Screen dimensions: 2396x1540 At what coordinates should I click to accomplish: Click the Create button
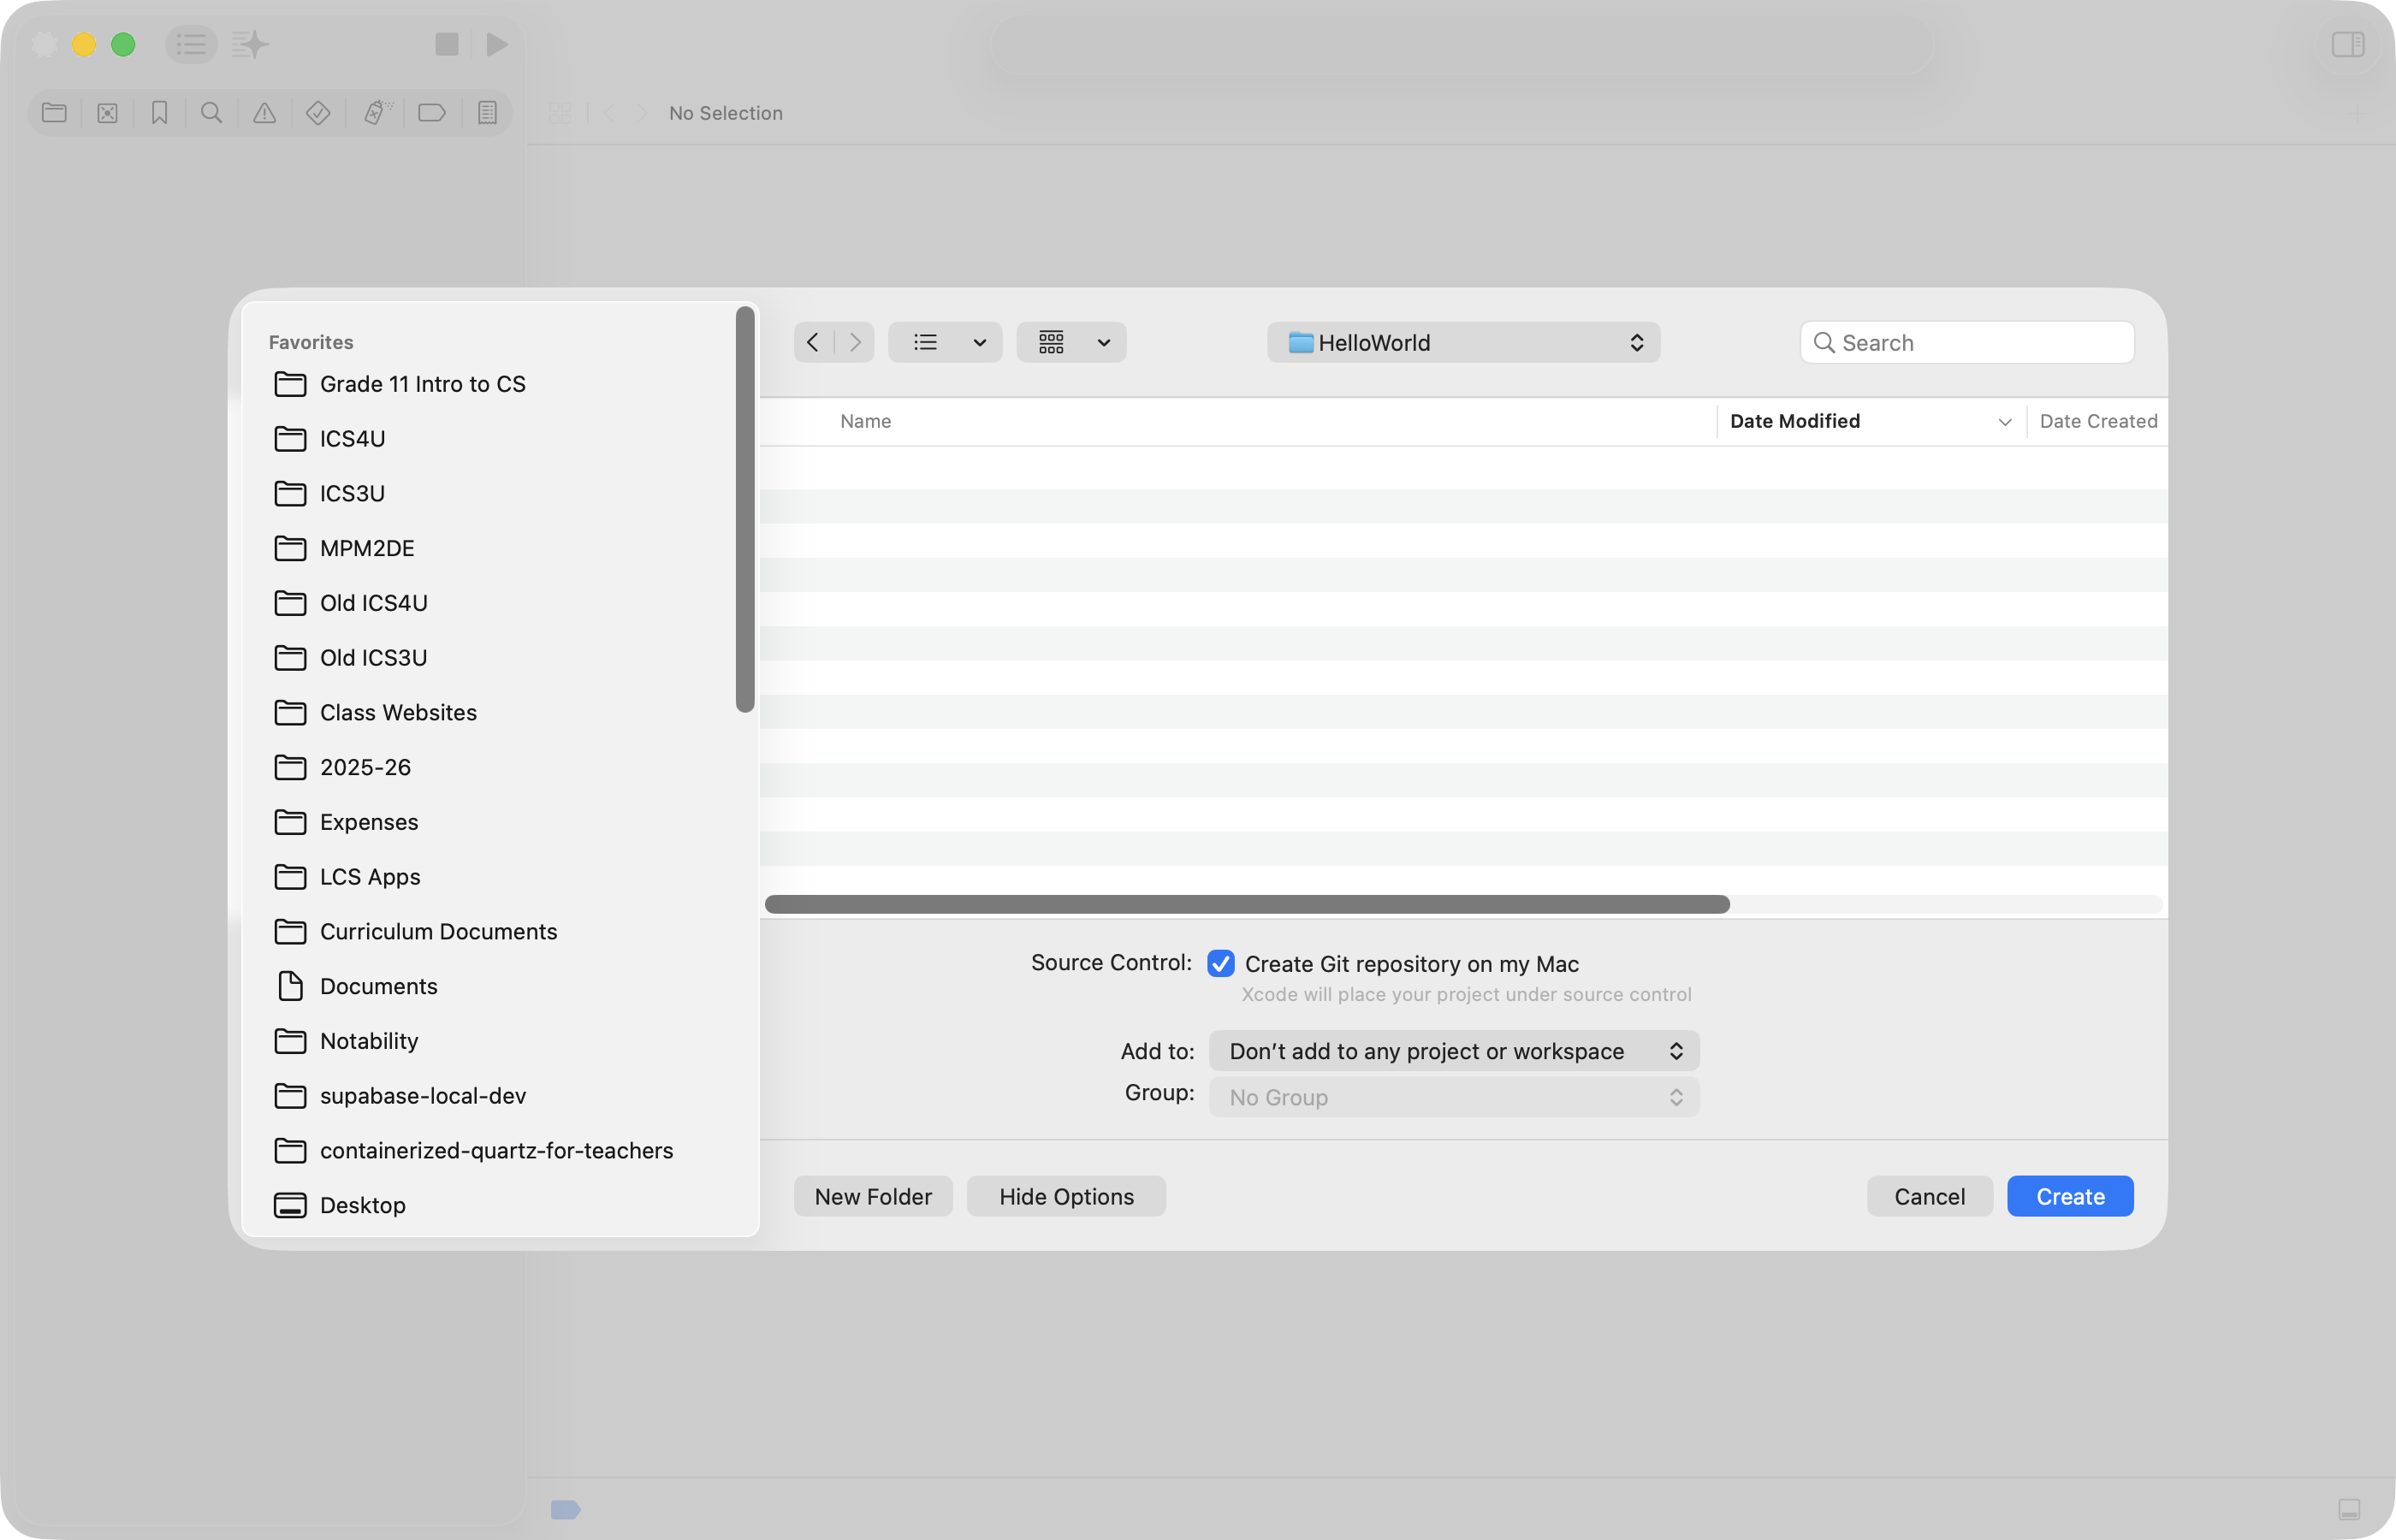[x=2069, y=1197]
